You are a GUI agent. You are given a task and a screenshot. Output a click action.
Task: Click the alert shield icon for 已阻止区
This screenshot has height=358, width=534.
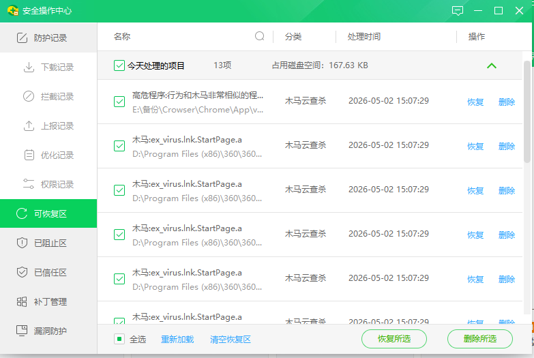[x=22, y=243]
